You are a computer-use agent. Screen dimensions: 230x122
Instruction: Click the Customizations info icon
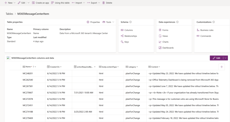click(214, 22)
